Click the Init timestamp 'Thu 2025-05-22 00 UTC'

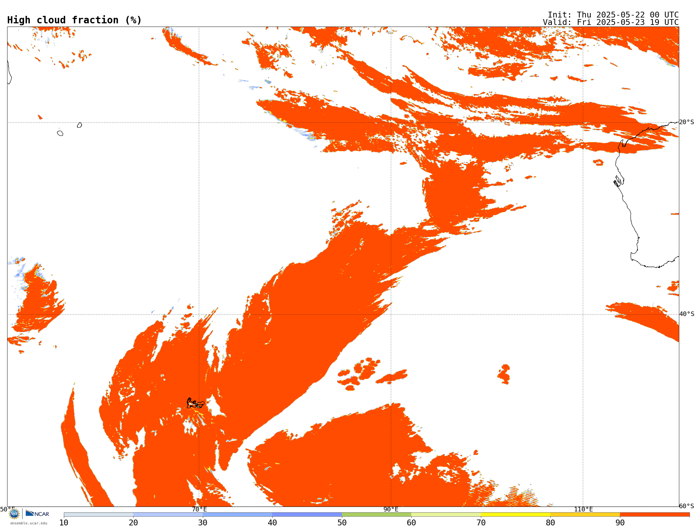coord(627,15)
